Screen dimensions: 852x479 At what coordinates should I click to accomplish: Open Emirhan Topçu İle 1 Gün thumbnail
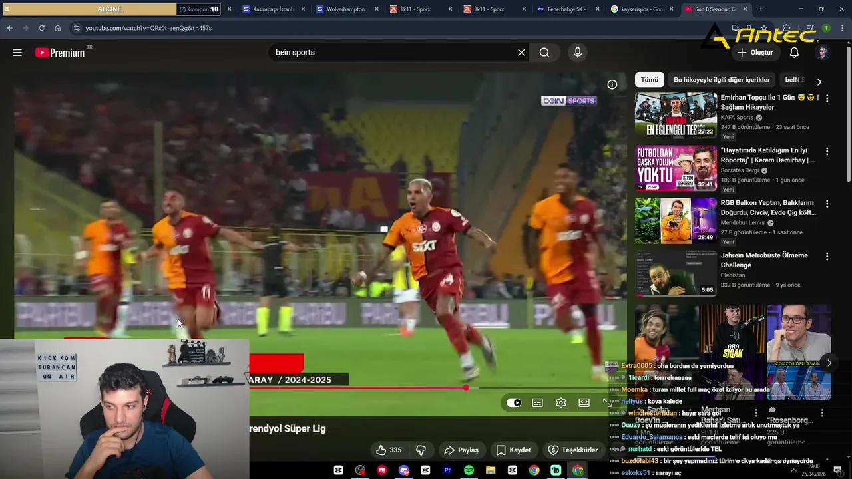pyautogui.click(x=676, y=115)
